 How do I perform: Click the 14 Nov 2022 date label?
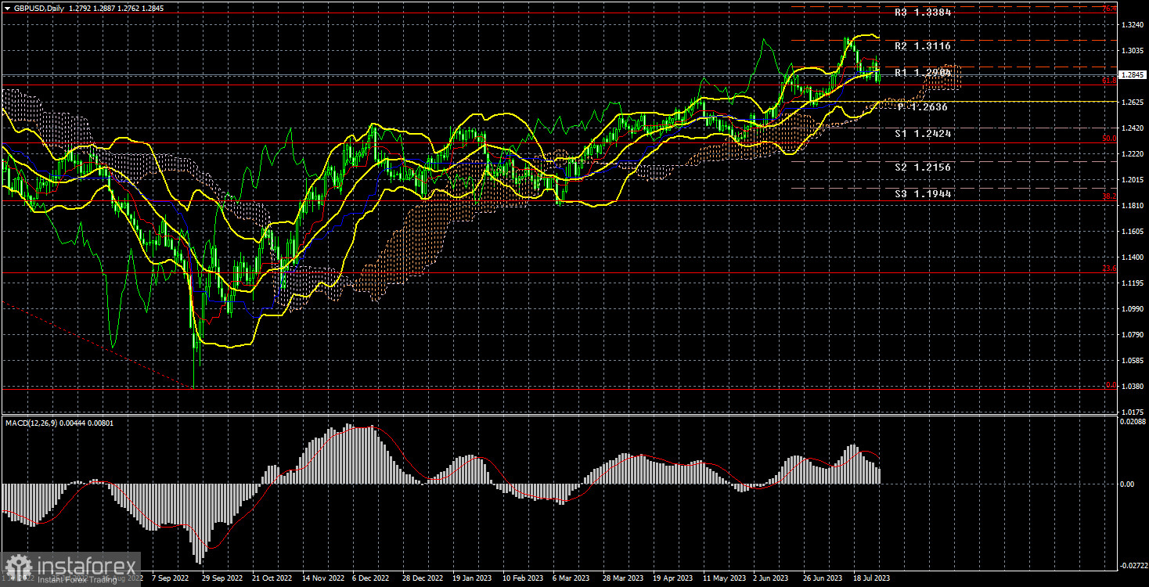pos(322,578)
